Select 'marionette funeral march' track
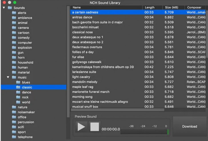The image size is (208, 141). click(138, 92)
